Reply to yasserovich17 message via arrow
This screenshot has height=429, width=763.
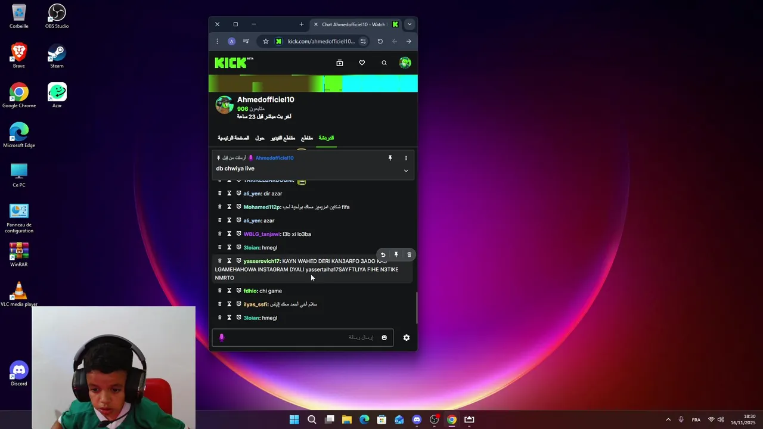pyautogui.click(x=383, y=255)
